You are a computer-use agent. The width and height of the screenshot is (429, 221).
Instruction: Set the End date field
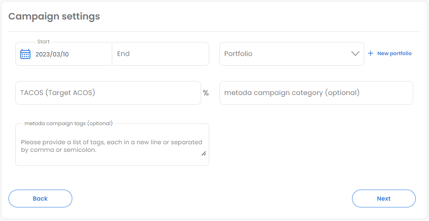point(160,54)
